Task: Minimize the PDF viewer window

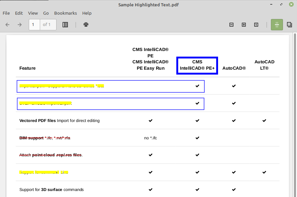Action: click(x=271, y=4)
